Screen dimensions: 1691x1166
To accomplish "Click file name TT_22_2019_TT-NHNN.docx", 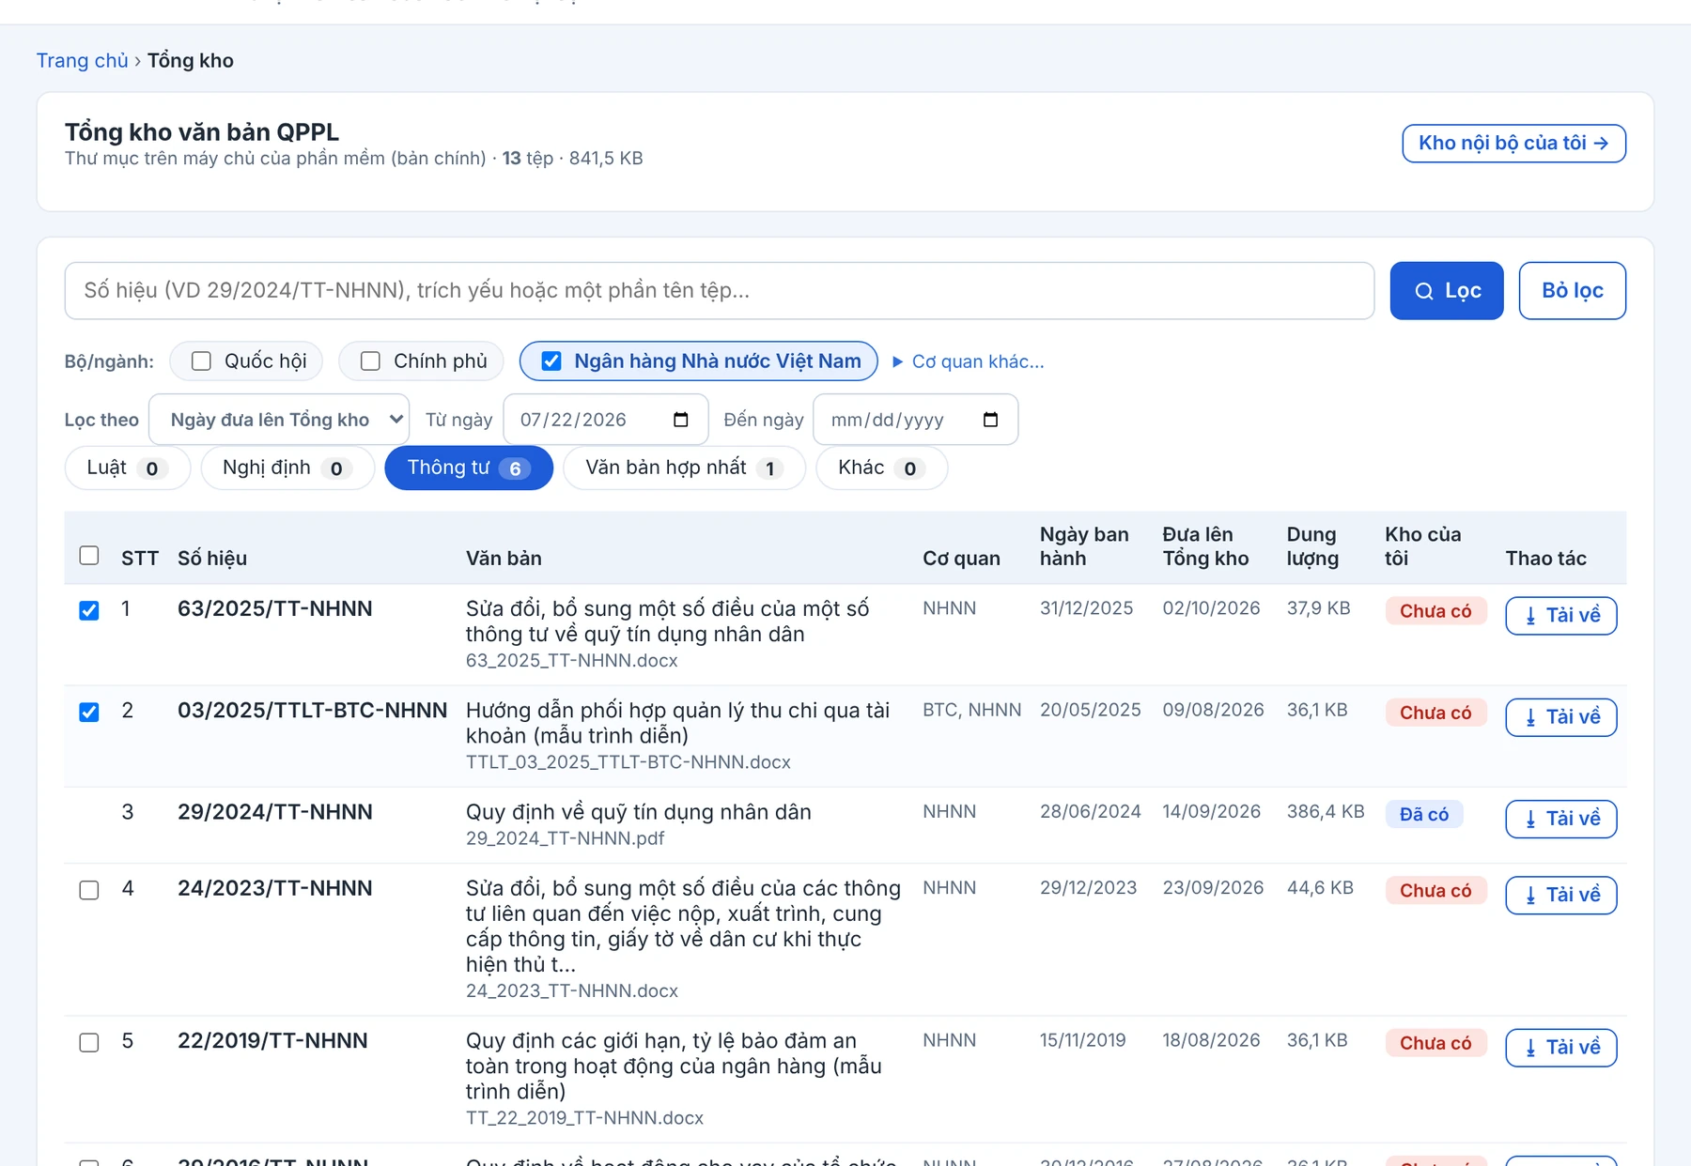I will click(585, 1118).
